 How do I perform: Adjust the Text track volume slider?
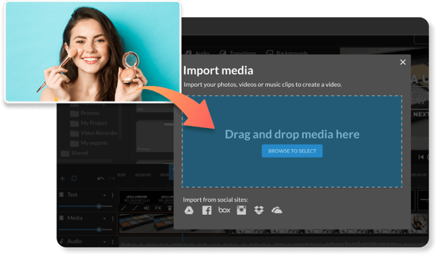pos(86,206)
